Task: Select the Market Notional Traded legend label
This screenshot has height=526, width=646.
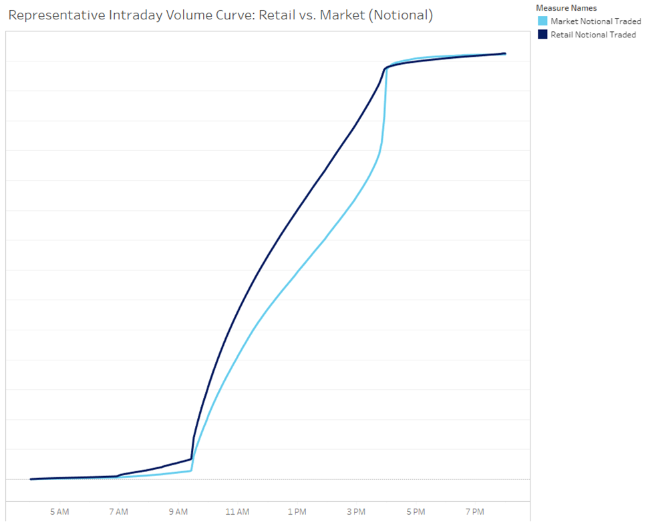Action: click(x=595, y=21)
